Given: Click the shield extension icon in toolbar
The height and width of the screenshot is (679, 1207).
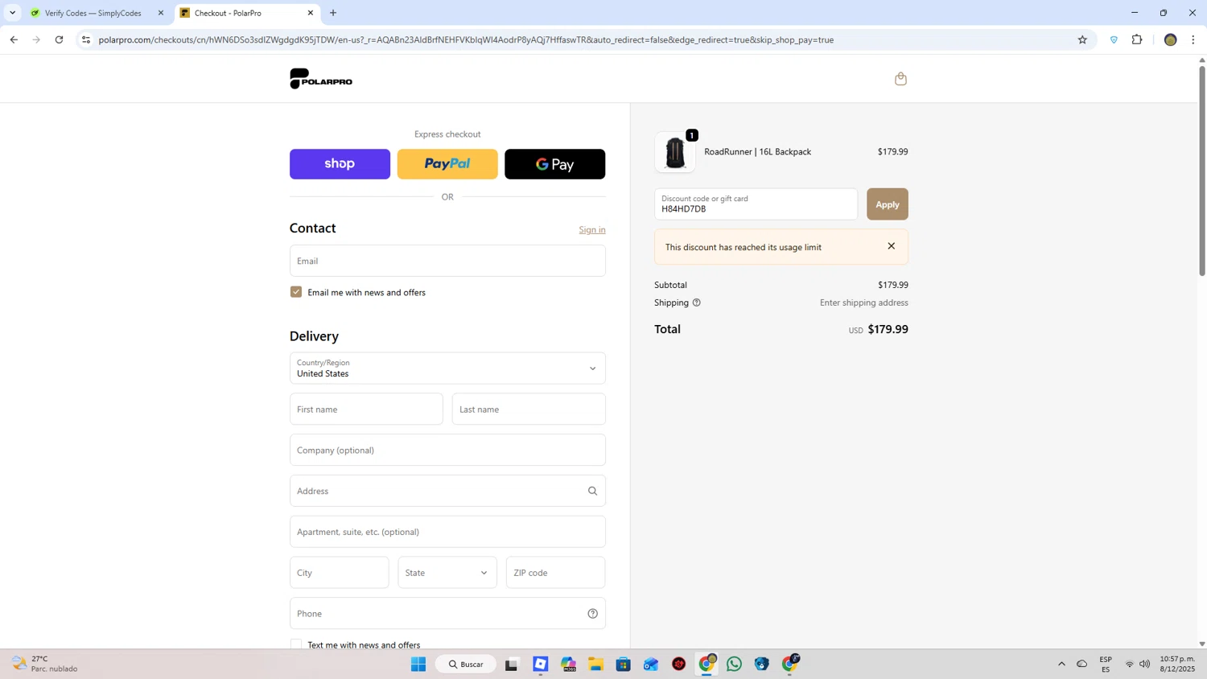Looking at the screenshot, I should (x=1114, y=39).
